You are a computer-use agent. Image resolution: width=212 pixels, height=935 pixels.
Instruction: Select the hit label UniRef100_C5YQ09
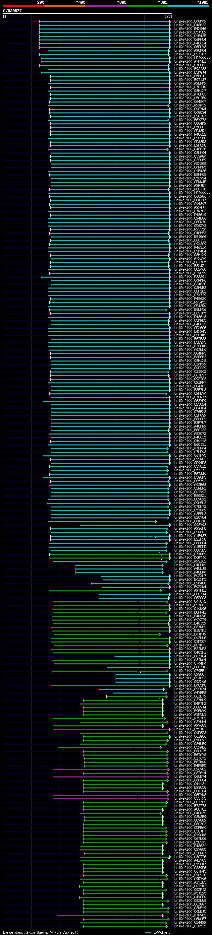[x=190, y=510]
